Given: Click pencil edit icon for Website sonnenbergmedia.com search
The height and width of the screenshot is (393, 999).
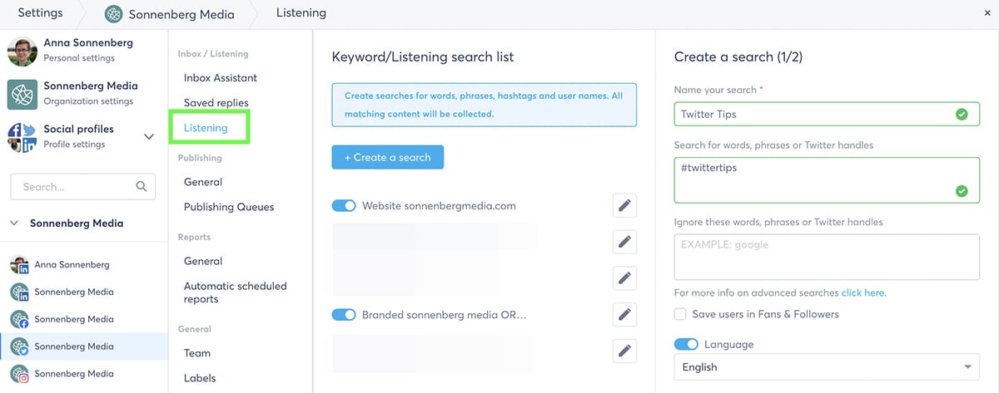Looking at the screenshot, I should (624, 205).
